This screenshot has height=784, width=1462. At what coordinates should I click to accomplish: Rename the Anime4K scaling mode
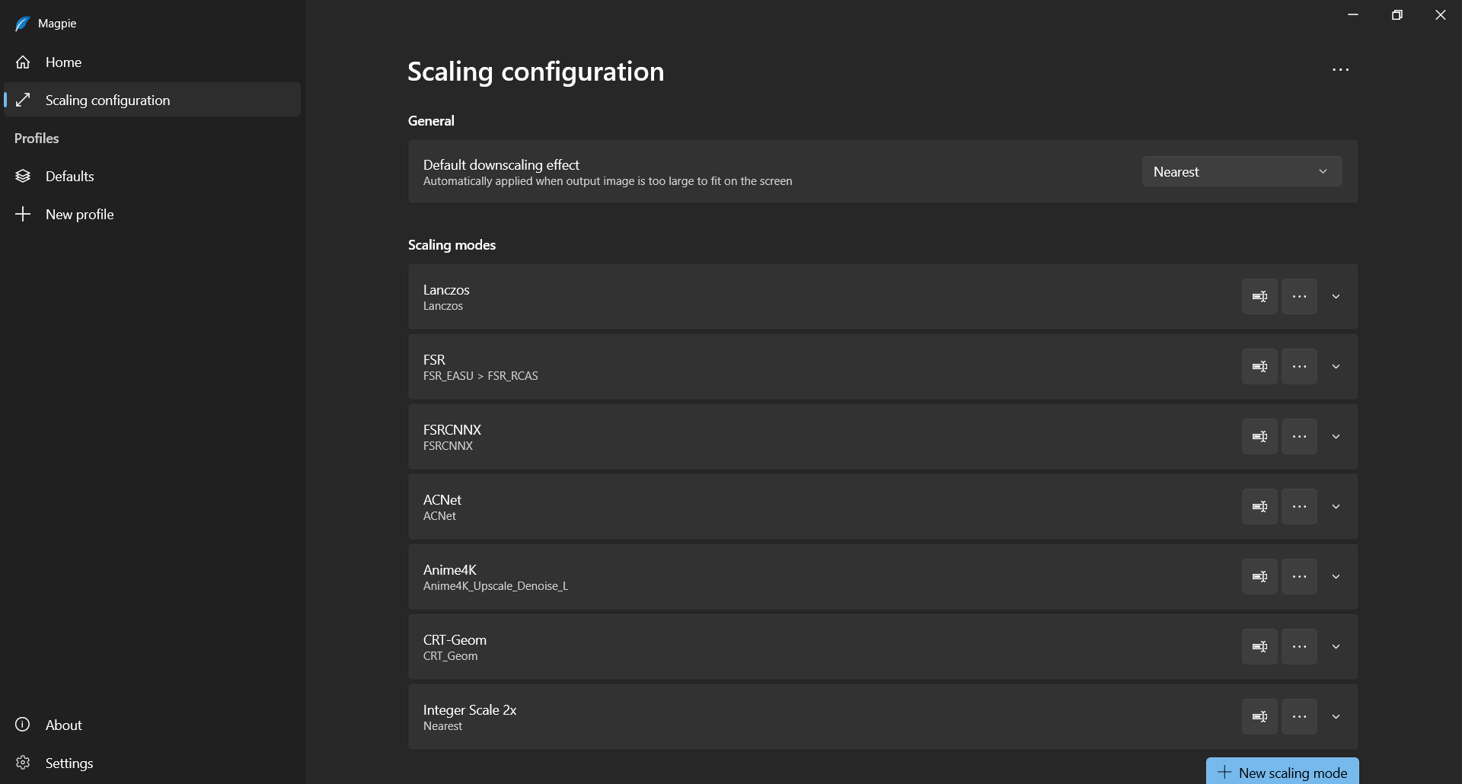[1259, 576]
